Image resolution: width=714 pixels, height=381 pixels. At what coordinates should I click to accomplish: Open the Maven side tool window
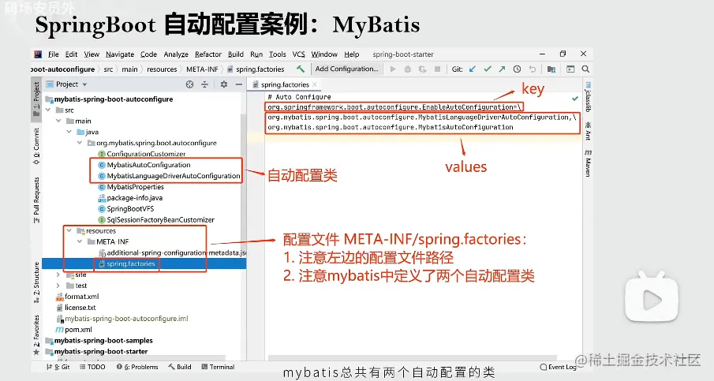point(588,163)
